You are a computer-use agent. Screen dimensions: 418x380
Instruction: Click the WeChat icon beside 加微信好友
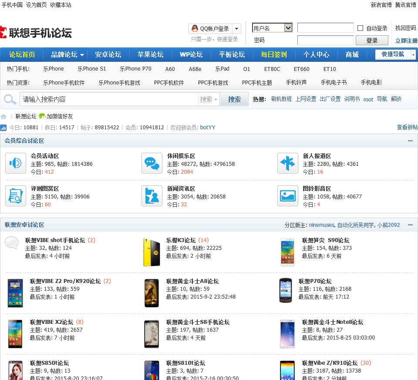[x=42, y=116]
